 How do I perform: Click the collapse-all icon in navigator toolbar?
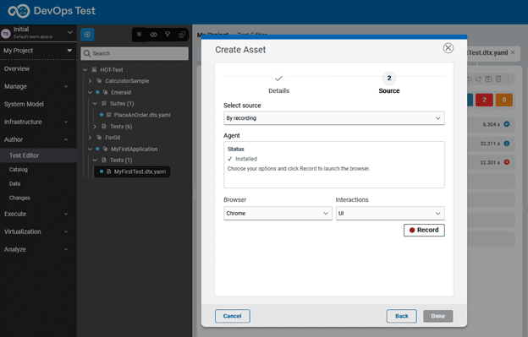tap(182, 35)
